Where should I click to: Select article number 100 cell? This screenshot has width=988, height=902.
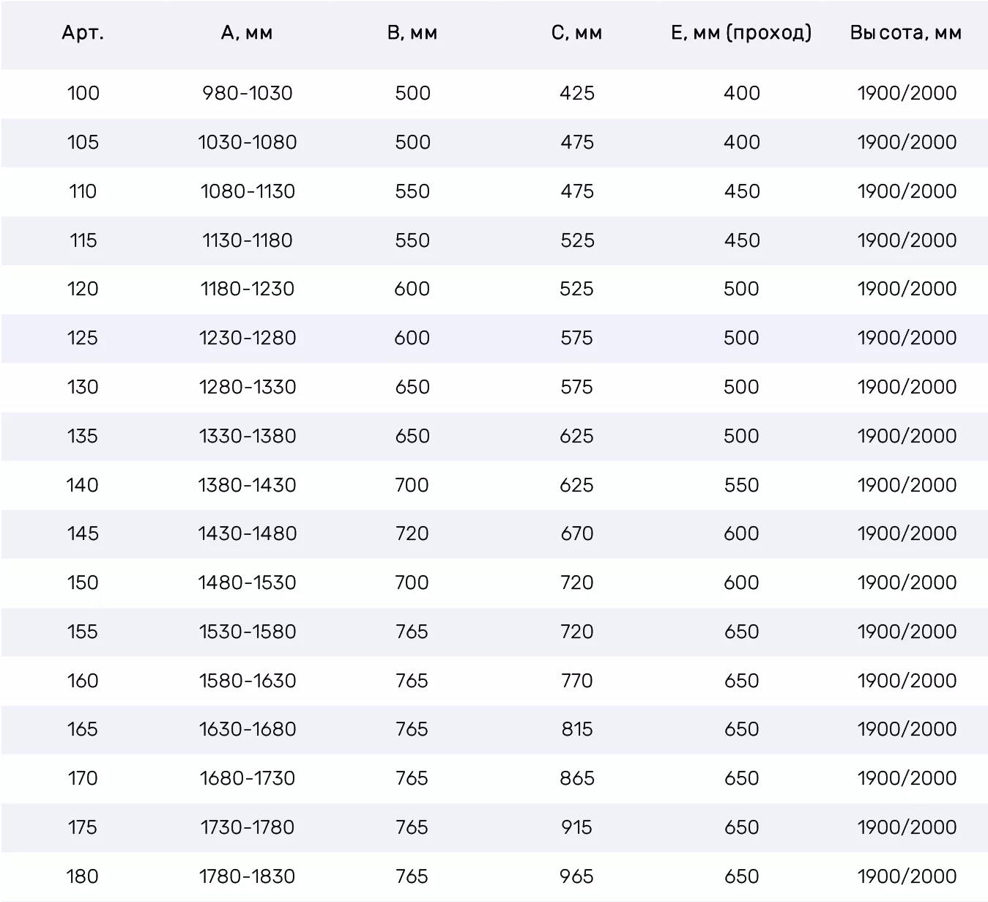click(83, 93)
